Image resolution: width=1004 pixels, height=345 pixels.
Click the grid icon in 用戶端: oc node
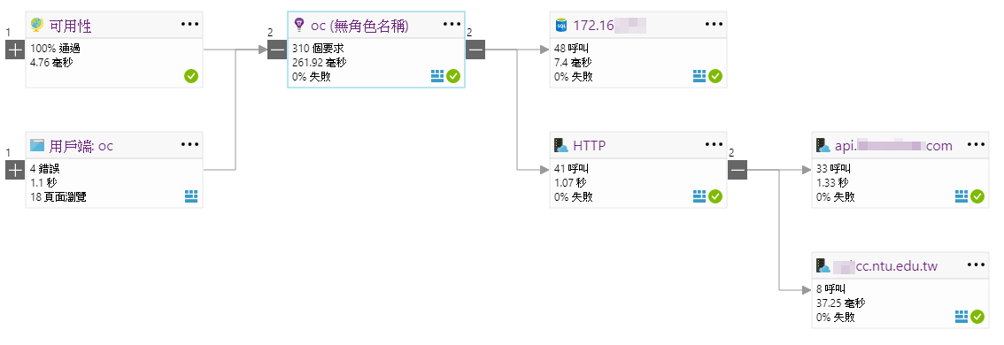pyautogui.click(x=191, y=196)
